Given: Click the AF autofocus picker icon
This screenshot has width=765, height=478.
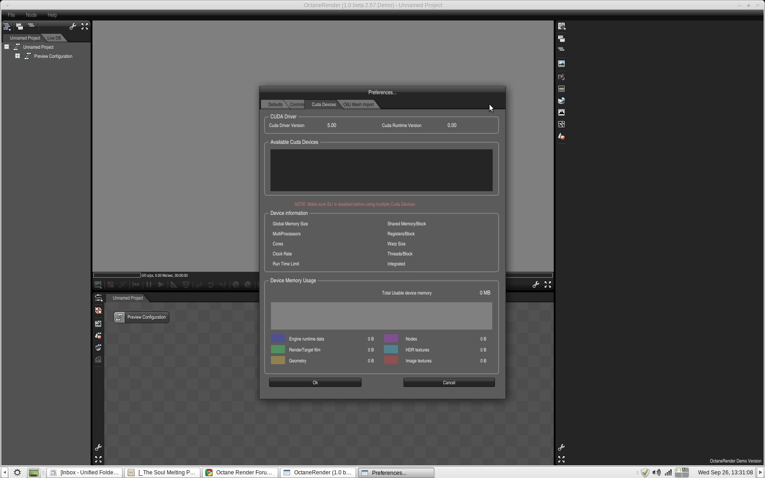Looking at the screenshot, I should coord(199,285).
